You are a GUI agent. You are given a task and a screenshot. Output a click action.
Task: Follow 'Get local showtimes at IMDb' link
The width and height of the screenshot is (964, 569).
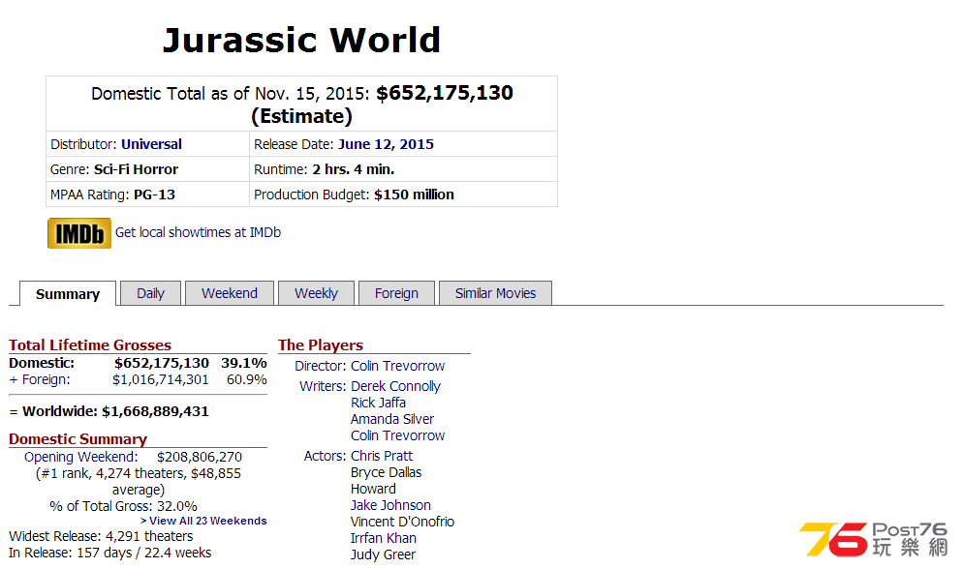click(198, 232)
